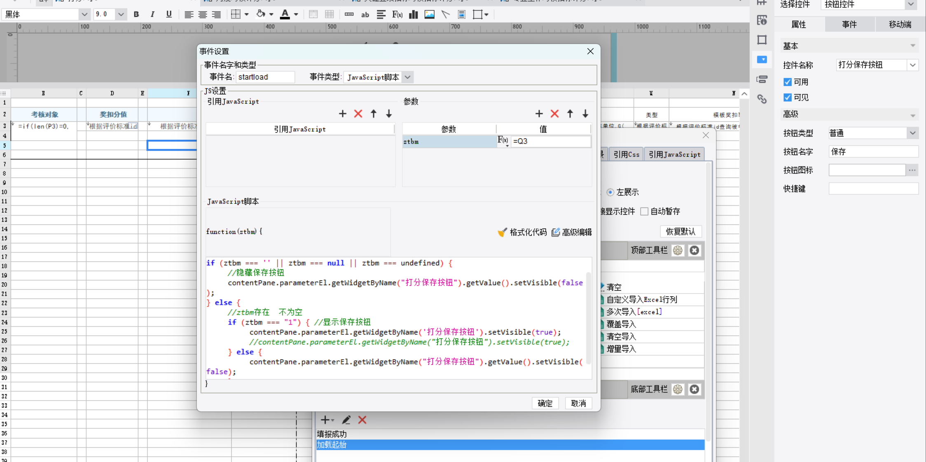Image resolution: width=926 pixels, height=462 pixels.
Task: Remove 底部工具栏 with round X icon
Action: click(694, 389)
